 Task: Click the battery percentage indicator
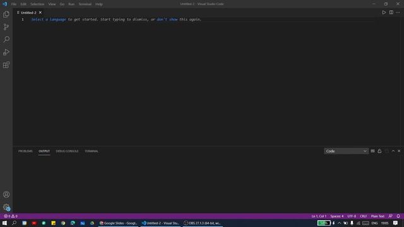324,223
